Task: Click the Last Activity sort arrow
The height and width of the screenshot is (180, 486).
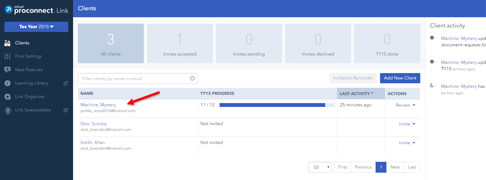Action: tap(372, 93)
